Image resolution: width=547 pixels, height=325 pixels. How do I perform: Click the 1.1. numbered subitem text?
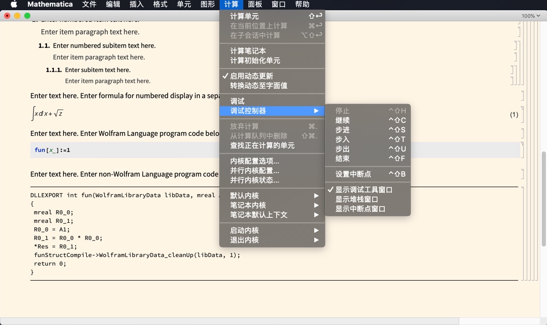(104, 46)
